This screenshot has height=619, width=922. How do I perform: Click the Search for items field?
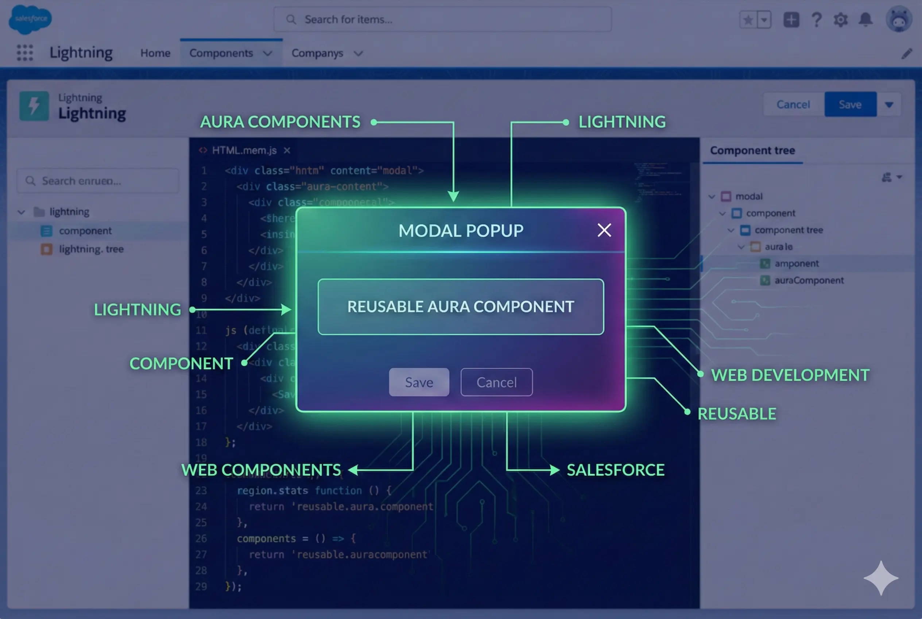click(442, 19)
